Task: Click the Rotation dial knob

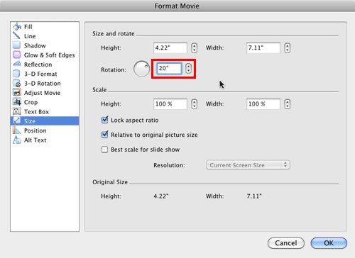Action: [x=141, y=69]
